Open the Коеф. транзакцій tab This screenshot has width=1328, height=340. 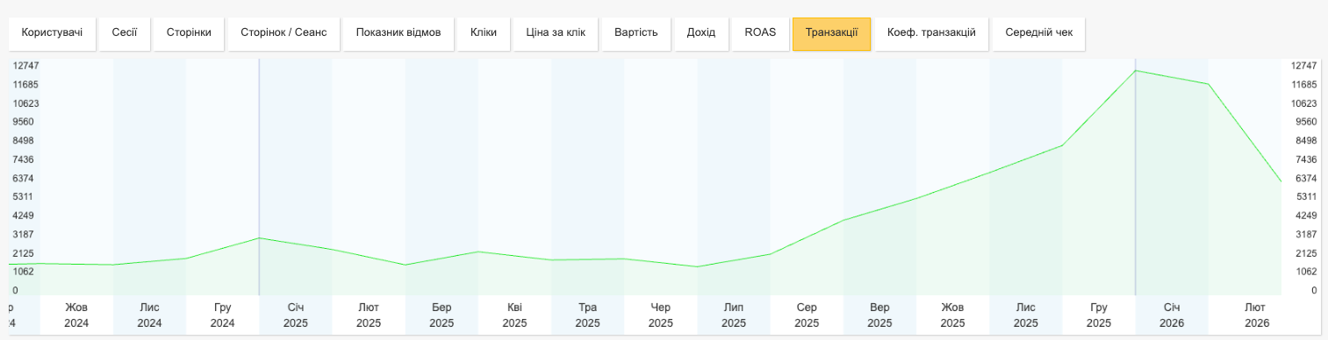[x=931, y=33]
